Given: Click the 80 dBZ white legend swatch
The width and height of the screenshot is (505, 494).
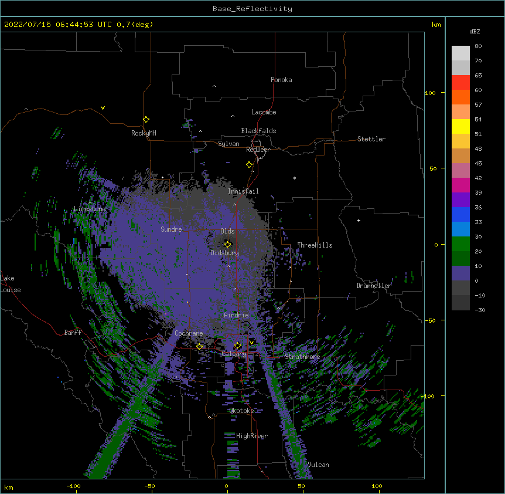Looking at the screenshot, I should [460, 53].
